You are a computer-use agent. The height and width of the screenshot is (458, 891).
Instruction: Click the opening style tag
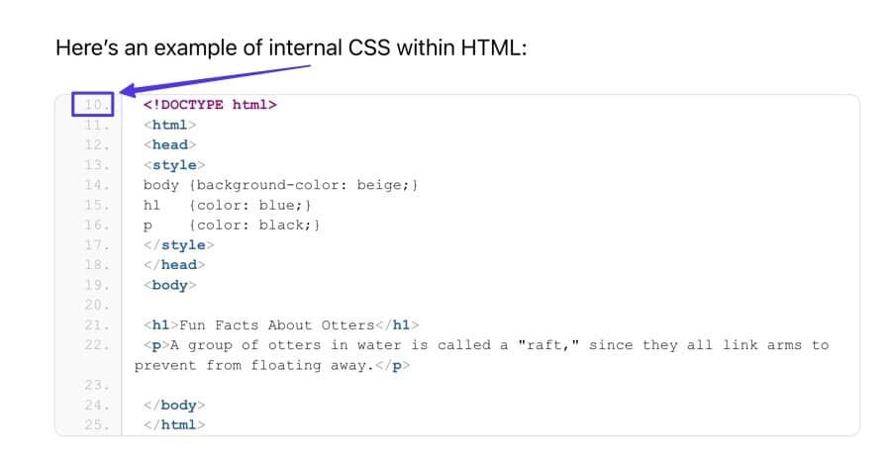174,164
